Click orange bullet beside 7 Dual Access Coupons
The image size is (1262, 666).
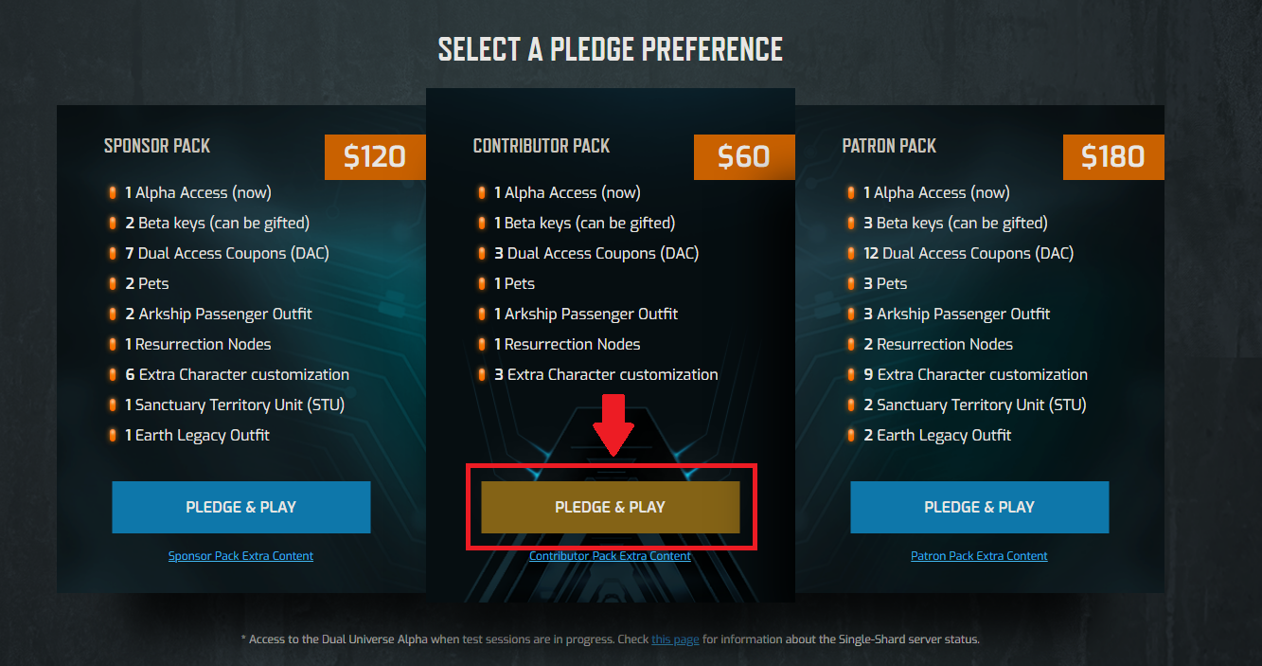(x=113, y=254)
